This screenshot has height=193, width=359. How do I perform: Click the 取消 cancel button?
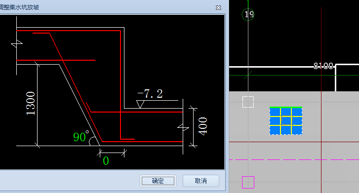pyautogui.click(x=201, y=181)
